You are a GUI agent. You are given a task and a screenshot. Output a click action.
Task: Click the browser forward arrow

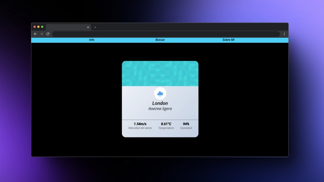click(42, 34)
